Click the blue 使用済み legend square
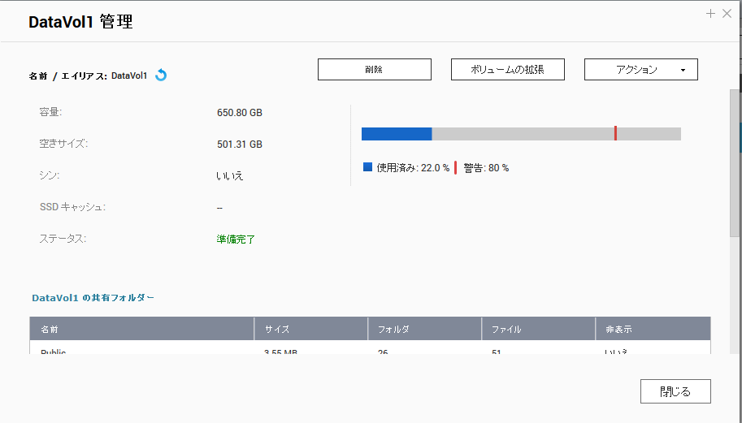This screenshot has height=423, width=742. click(x=367, y=166)
